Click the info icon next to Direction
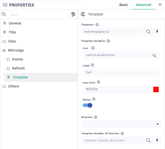Viewport: 165px width, 149px height. (95, 117)
